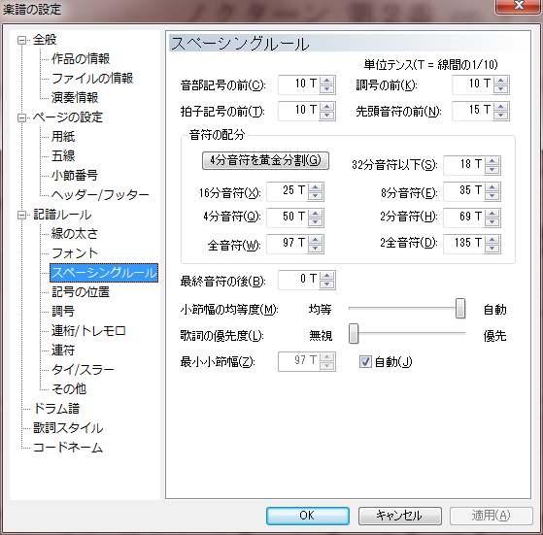Increase 音部記号の前 value with up arrow

[x=327, y=81]
